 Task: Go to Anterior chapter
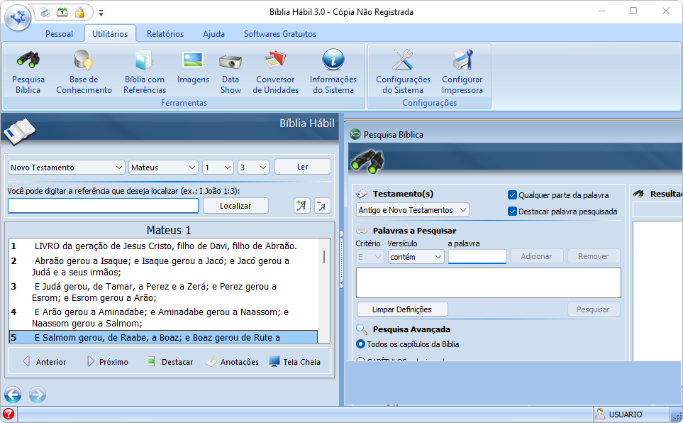pos(45,361)
